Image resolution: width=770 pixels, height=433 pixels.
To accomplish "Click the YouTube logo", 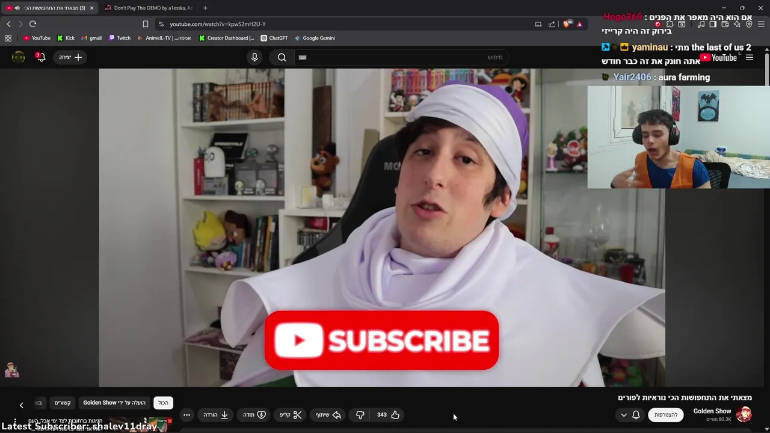I will point(718,58).
